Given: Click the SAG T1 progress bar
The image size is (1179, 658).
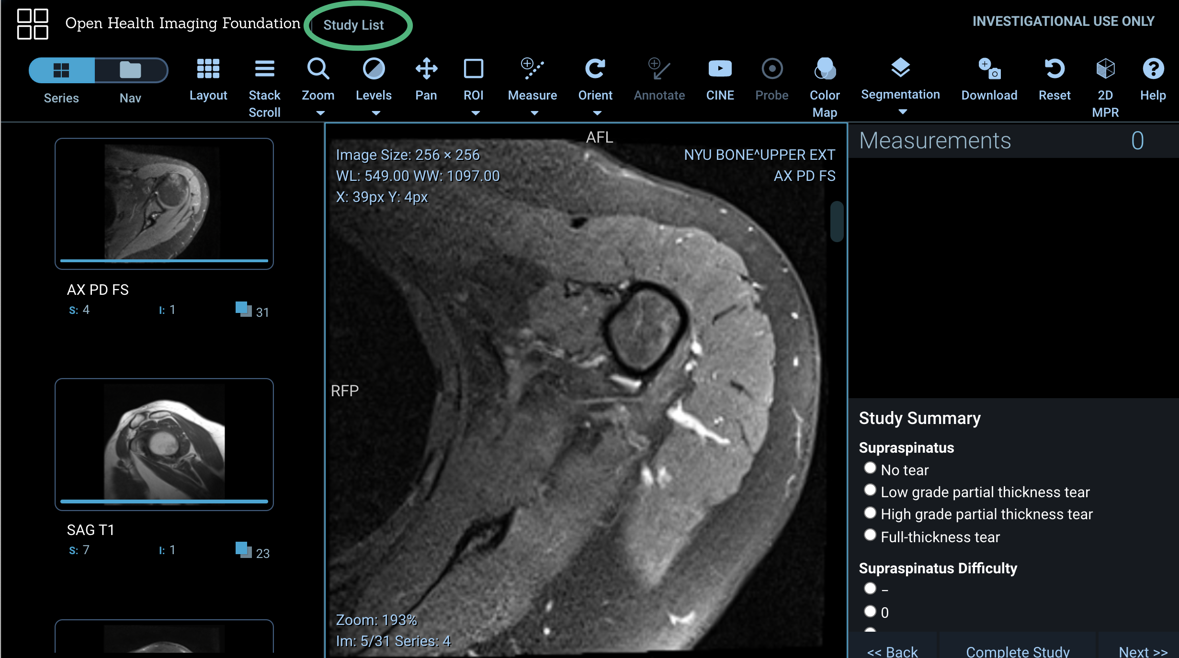Looking at the screenshot, I should point(164,502).
